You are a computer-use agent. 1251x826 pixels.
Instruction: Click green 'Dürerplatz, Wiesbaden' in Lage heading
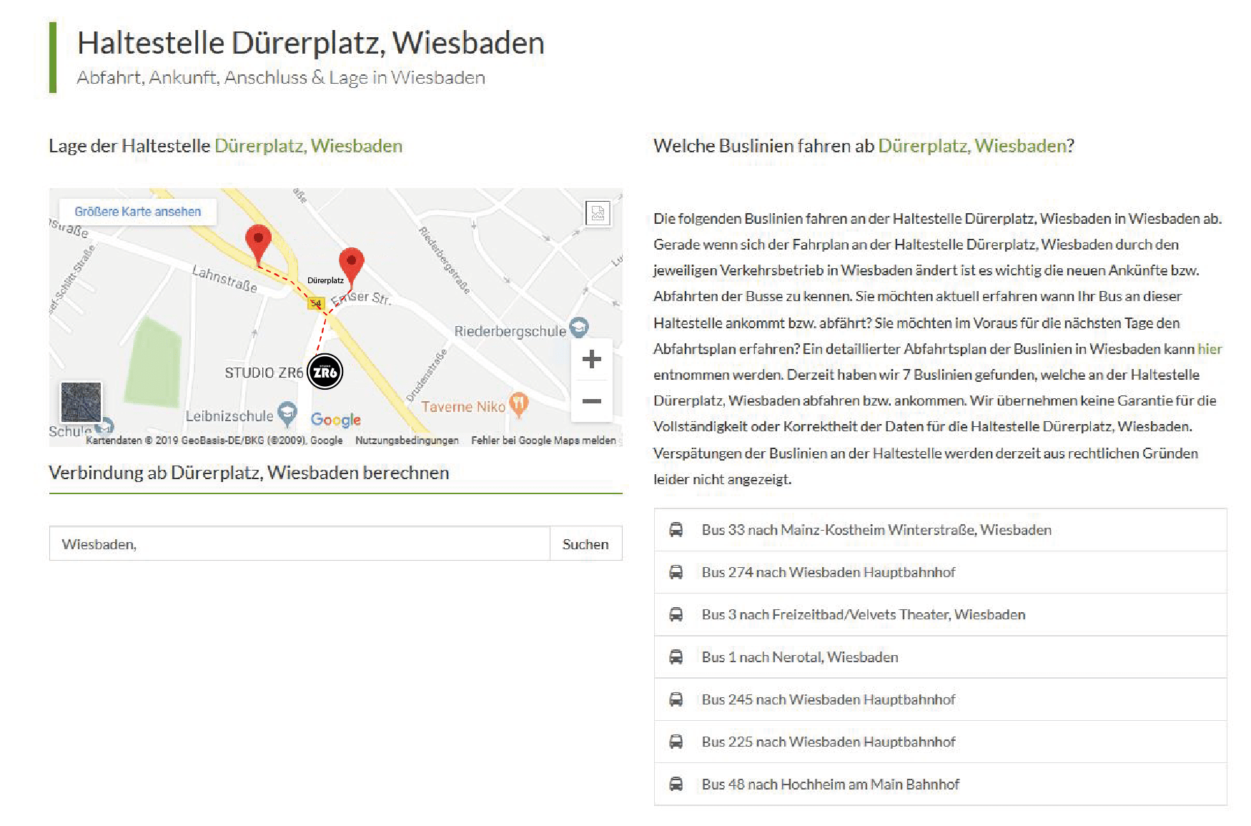pos(308,146)
